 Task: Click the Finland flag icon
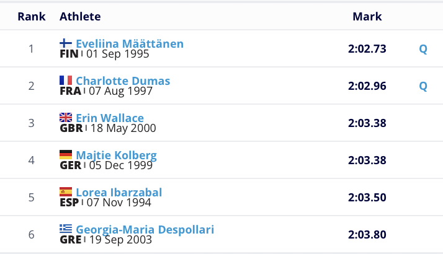click(x=66, y=43)
